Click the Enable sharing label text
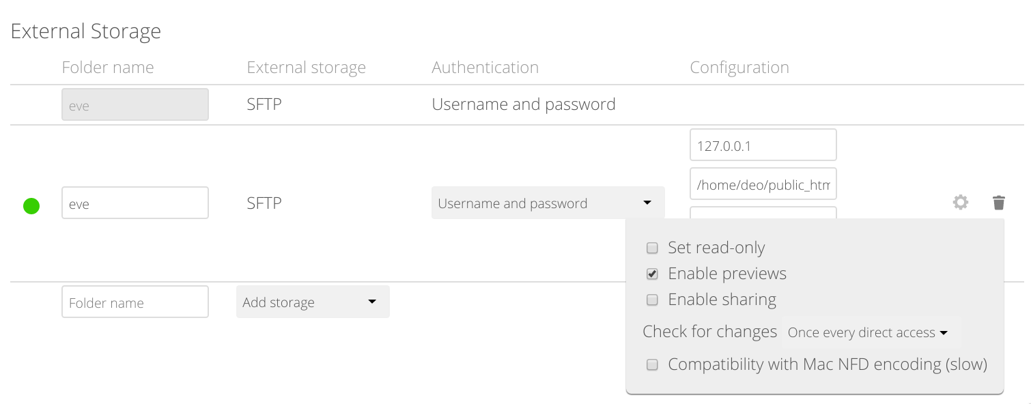 [722, 300]
